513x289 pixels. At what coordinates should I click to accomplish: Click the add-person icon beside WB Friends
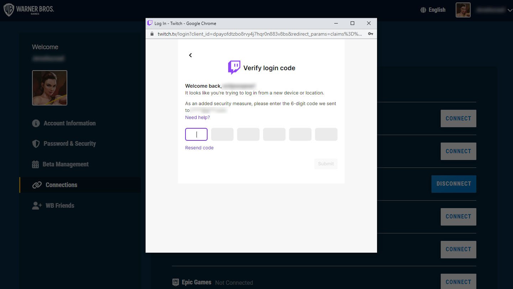(x=37, y=206)
